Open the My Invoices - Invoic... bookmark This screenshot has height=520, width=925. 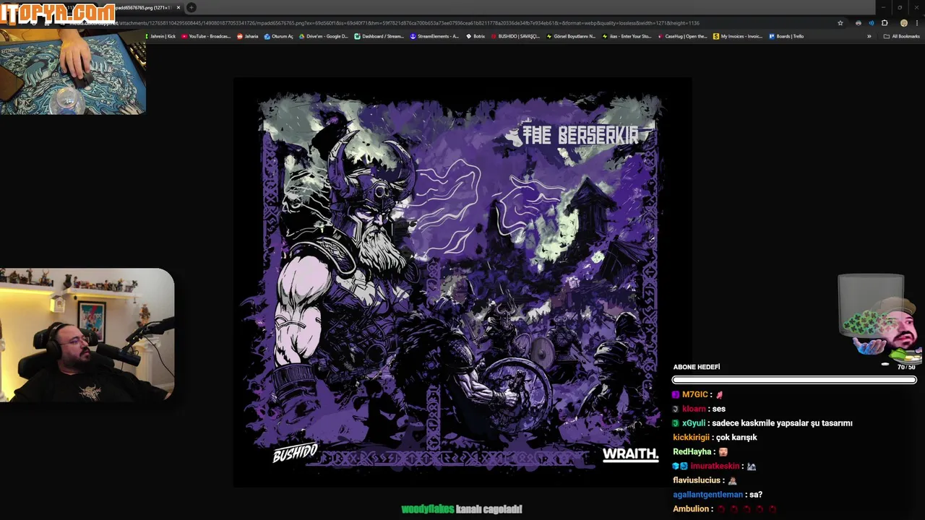point(737,36)
